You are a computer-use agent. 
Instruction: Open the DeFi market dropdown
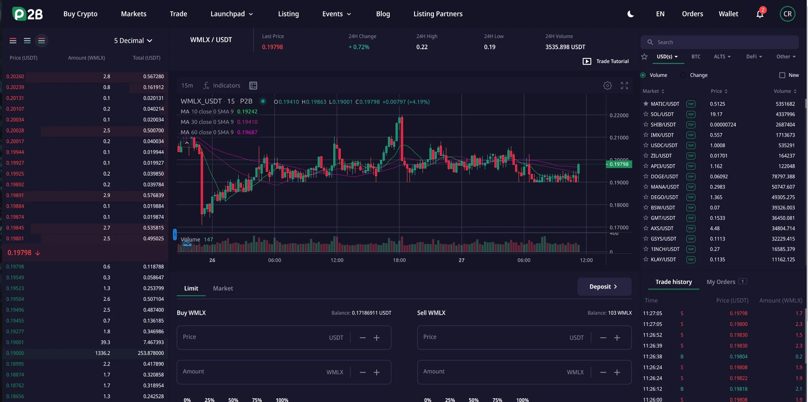(754, 57)
